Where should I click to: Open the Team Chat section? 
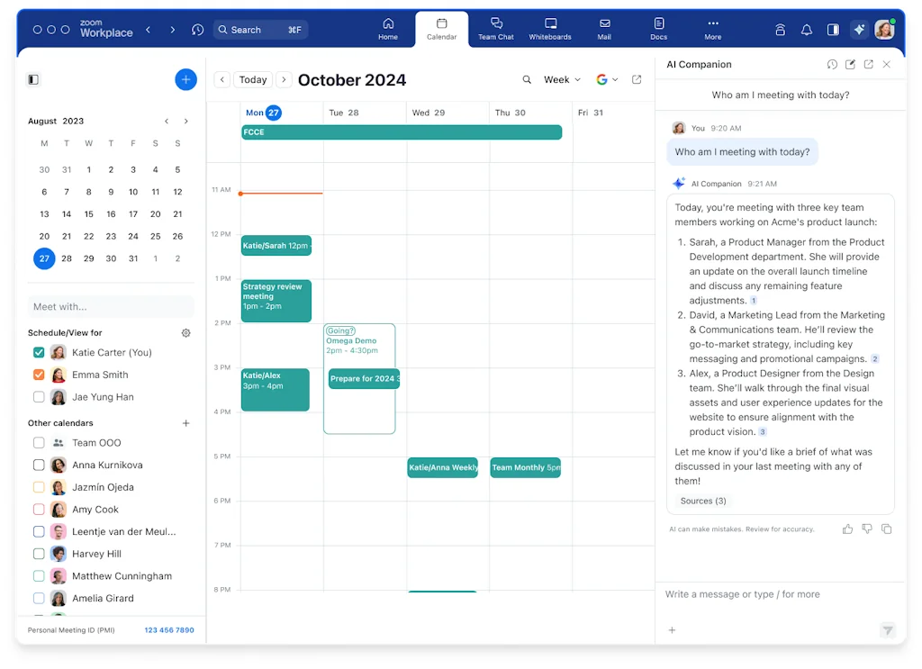click(x=495, y=29)
